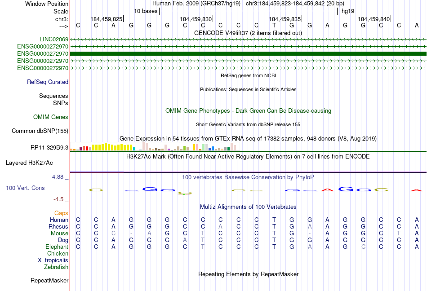The width and height of the screenshot is (427, 291).
Task: Click the ENSG00000272970 label beside the solid exon bar
Action: click(43, 53)
